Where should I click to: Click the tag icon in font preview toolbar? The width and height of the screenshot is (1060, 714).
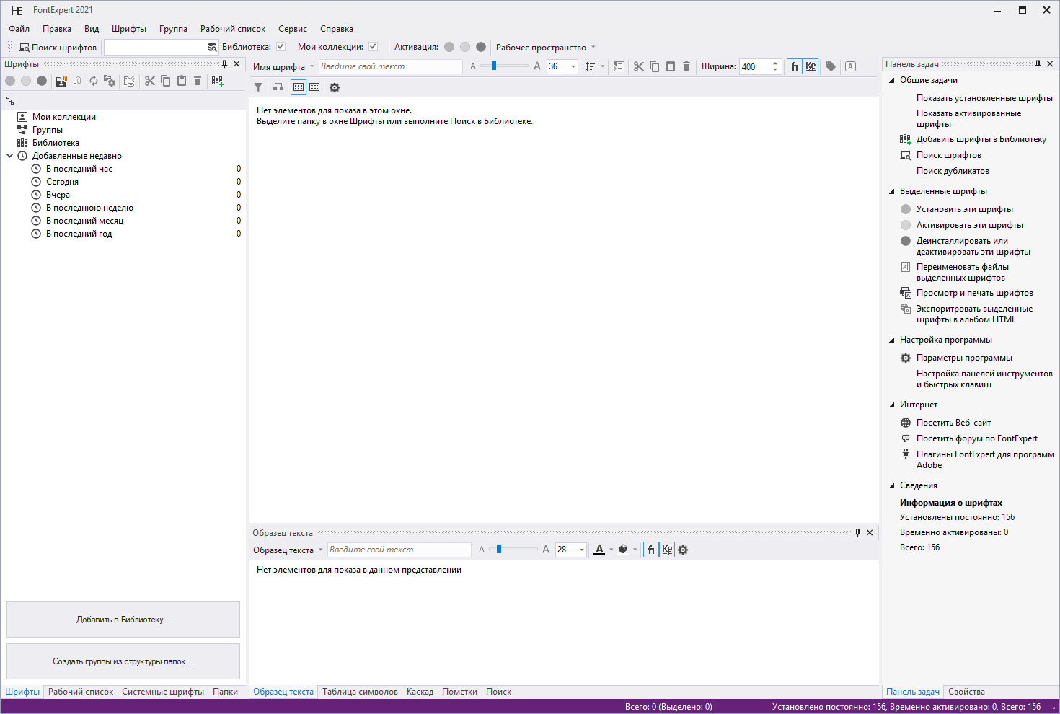[831, 66]
